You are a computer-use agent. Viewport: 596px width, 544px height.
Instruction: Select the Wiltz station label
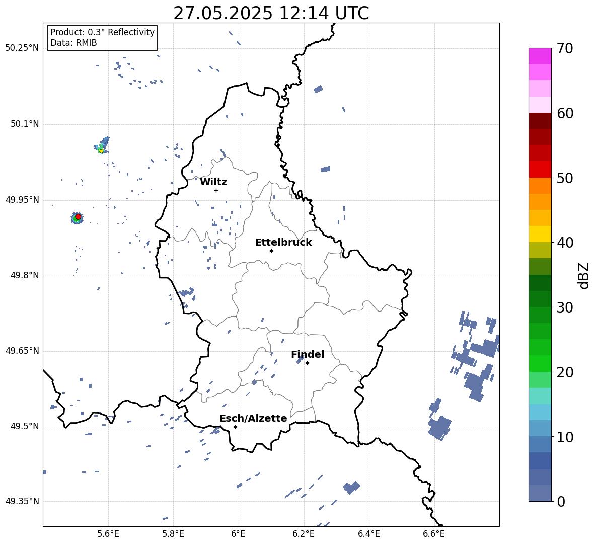point(213,182)
